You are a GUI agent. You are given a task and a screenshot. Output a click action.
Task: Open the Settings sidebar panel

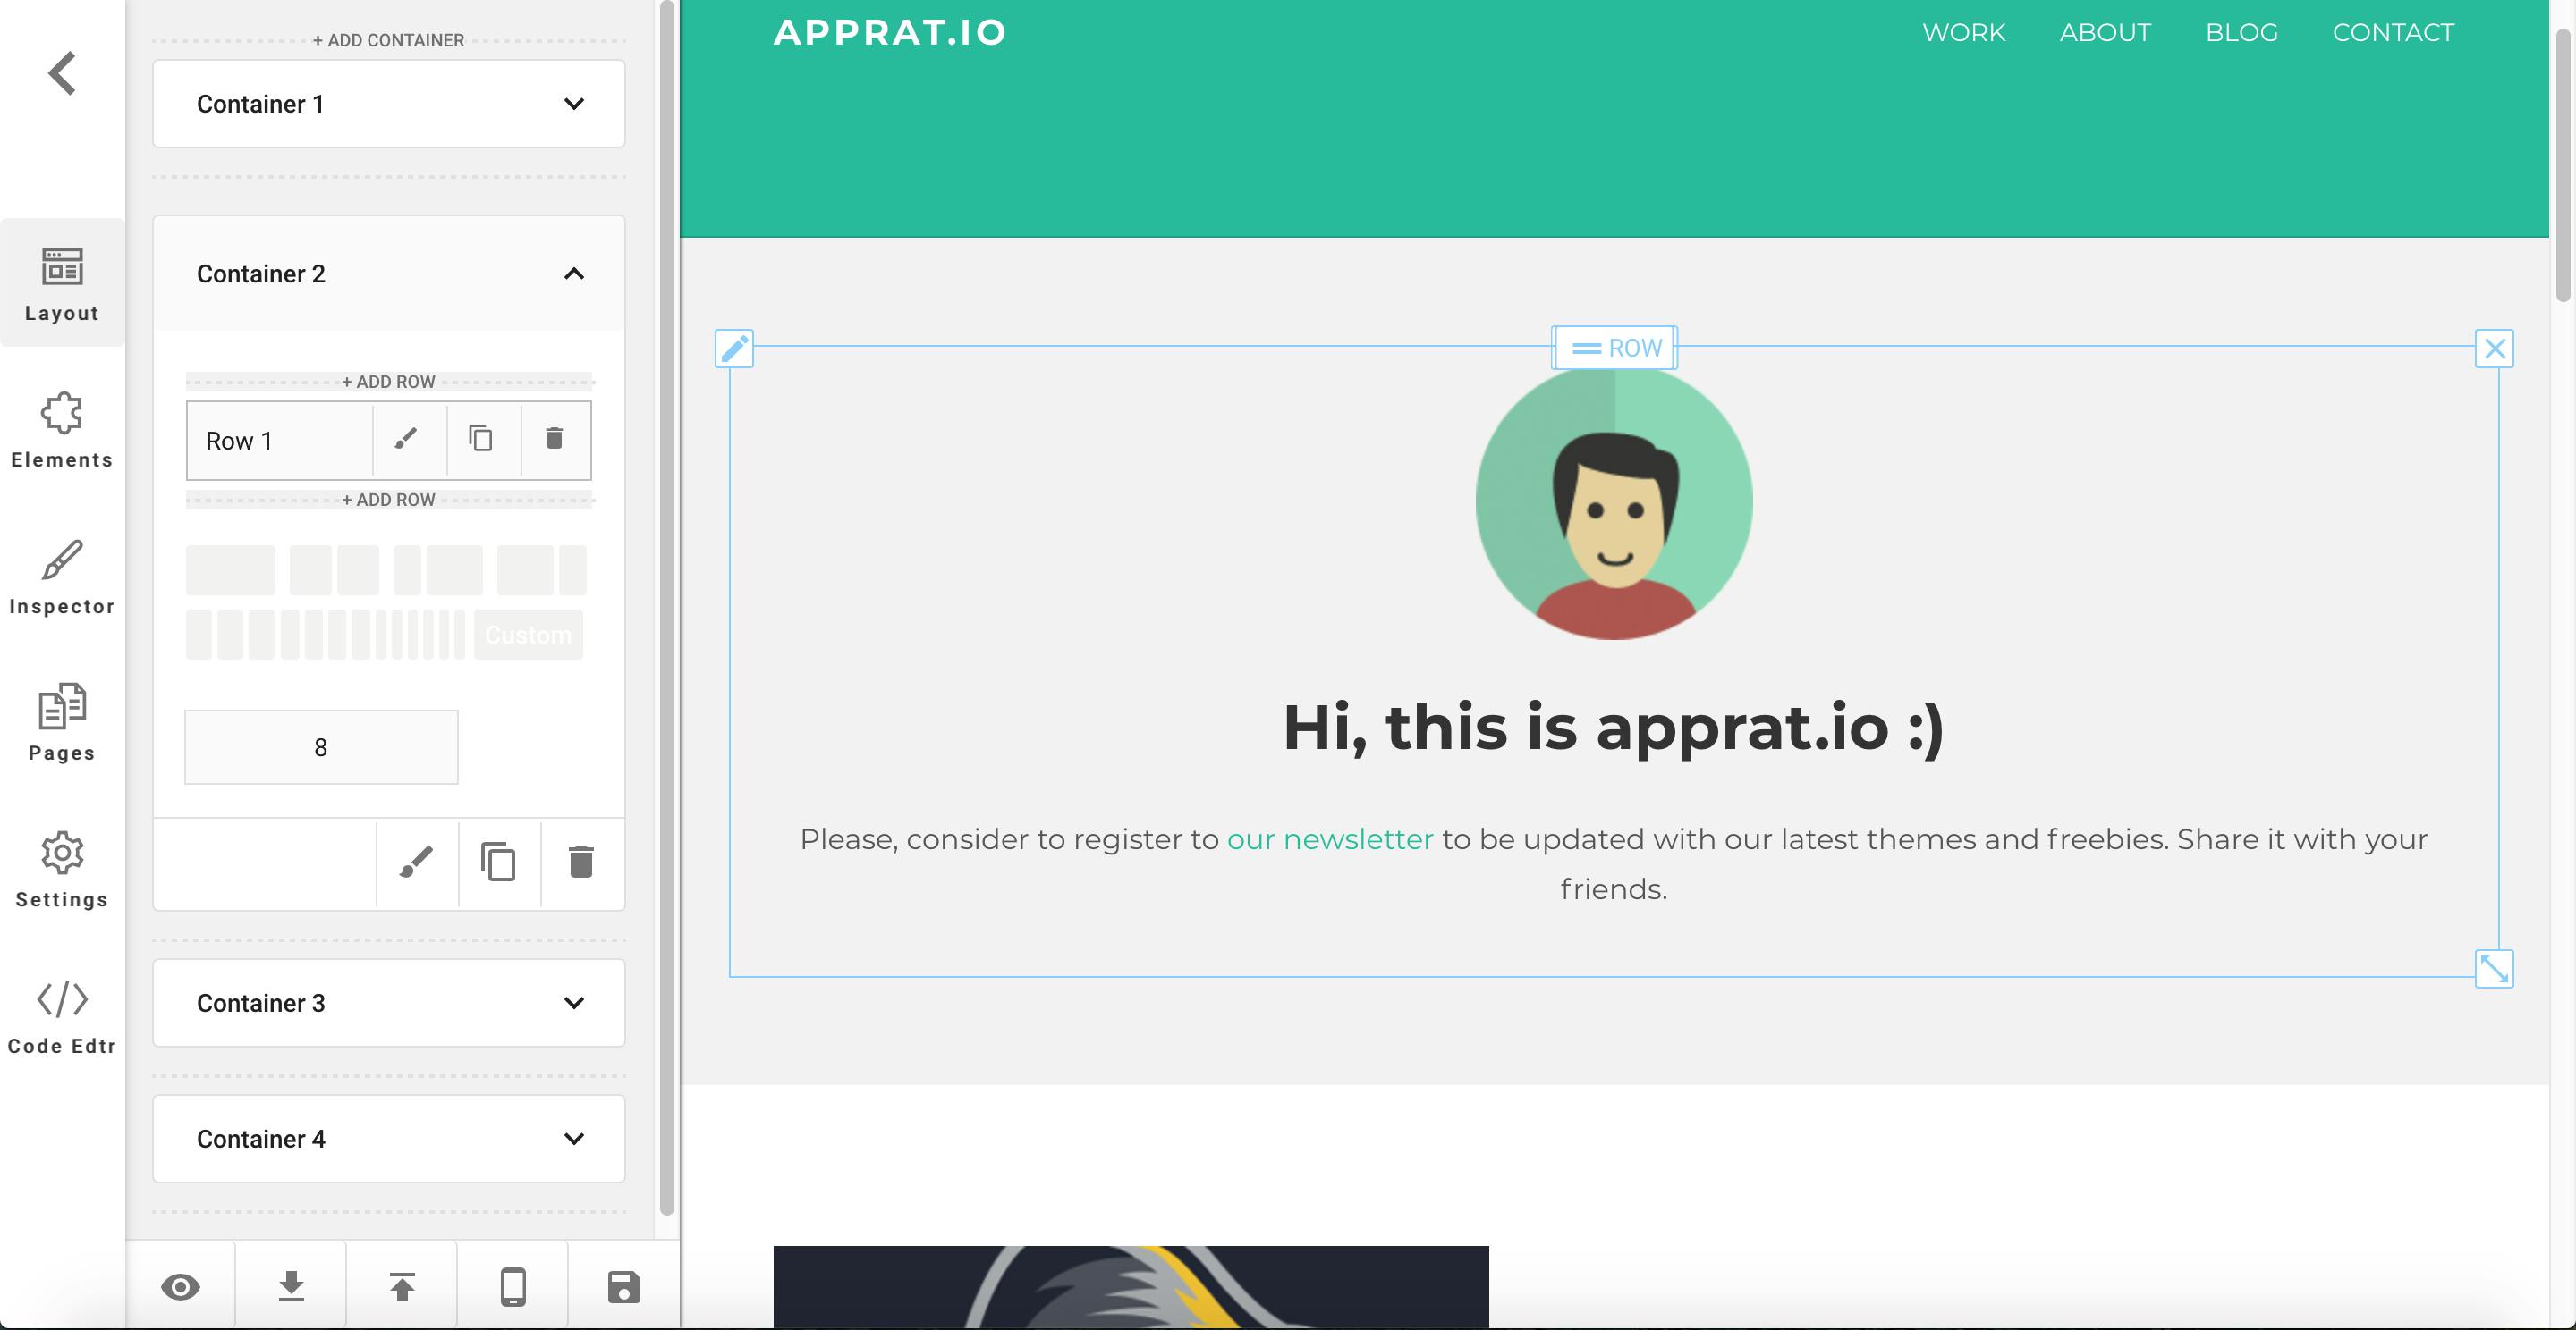[62, 870]
